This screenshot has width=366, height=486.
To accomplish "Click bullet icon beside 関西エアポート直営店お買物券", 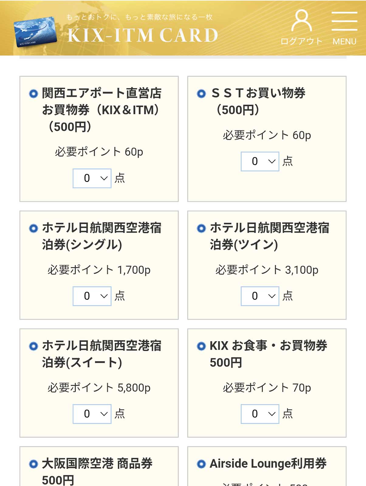I will (x=33, y=94).
